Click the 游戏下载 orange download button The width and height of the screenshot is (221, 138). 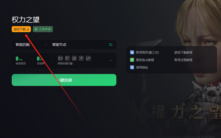pos(21,29)
